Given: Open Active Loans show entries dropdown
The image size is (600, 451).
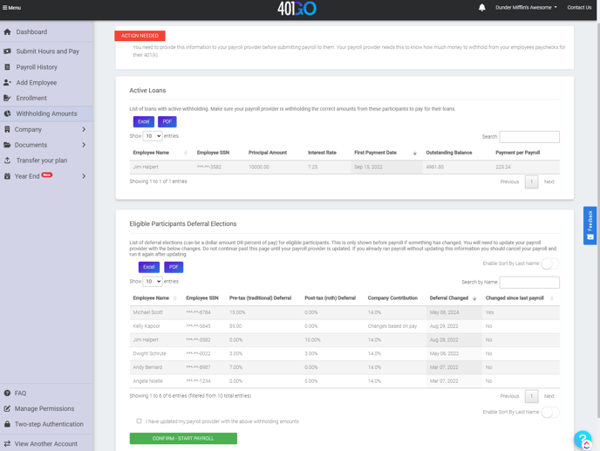Looking at the screenshot, I should click(x=152, y=136).
